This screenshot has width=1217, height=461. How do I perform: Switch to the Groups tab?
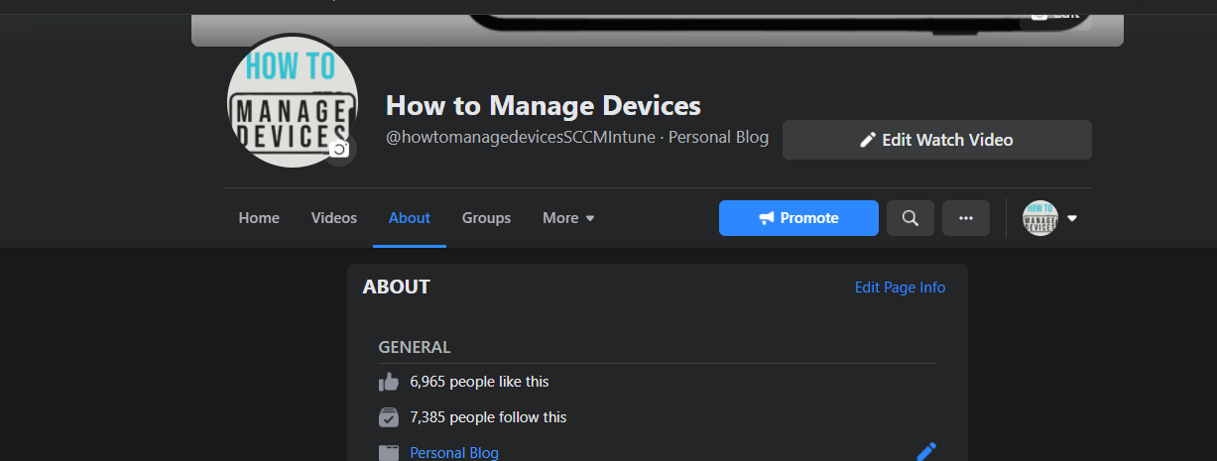point(486,218)
